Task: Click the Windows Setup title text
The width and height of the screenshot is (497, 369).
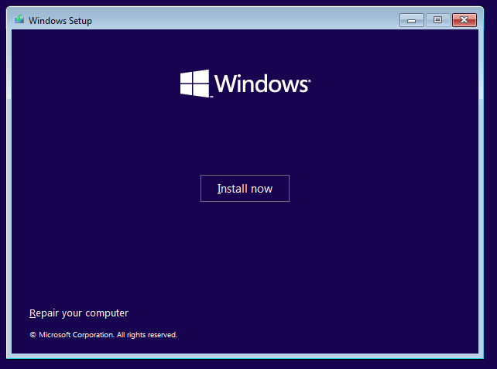Action: pyautogui.click(x=60, y=21)
